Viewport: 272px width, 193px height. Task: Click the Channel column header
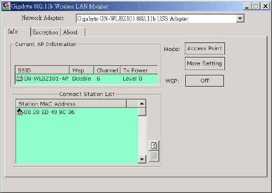click(x=107, y=70)
